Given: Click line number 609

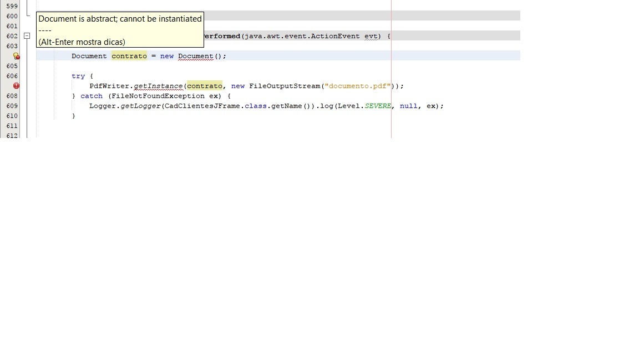Looking at the screenshot, I should pyautogui.click(x=12, y=106).
